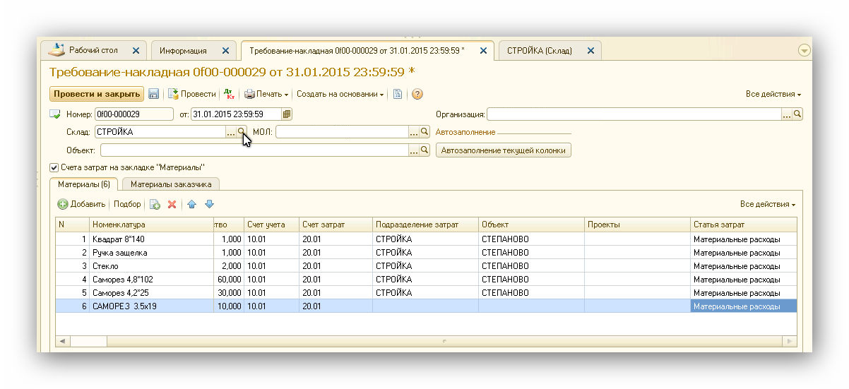Open the Печать print menu
Screen dimensions: 849x389
pyautogui.click(x=266, y=94)
